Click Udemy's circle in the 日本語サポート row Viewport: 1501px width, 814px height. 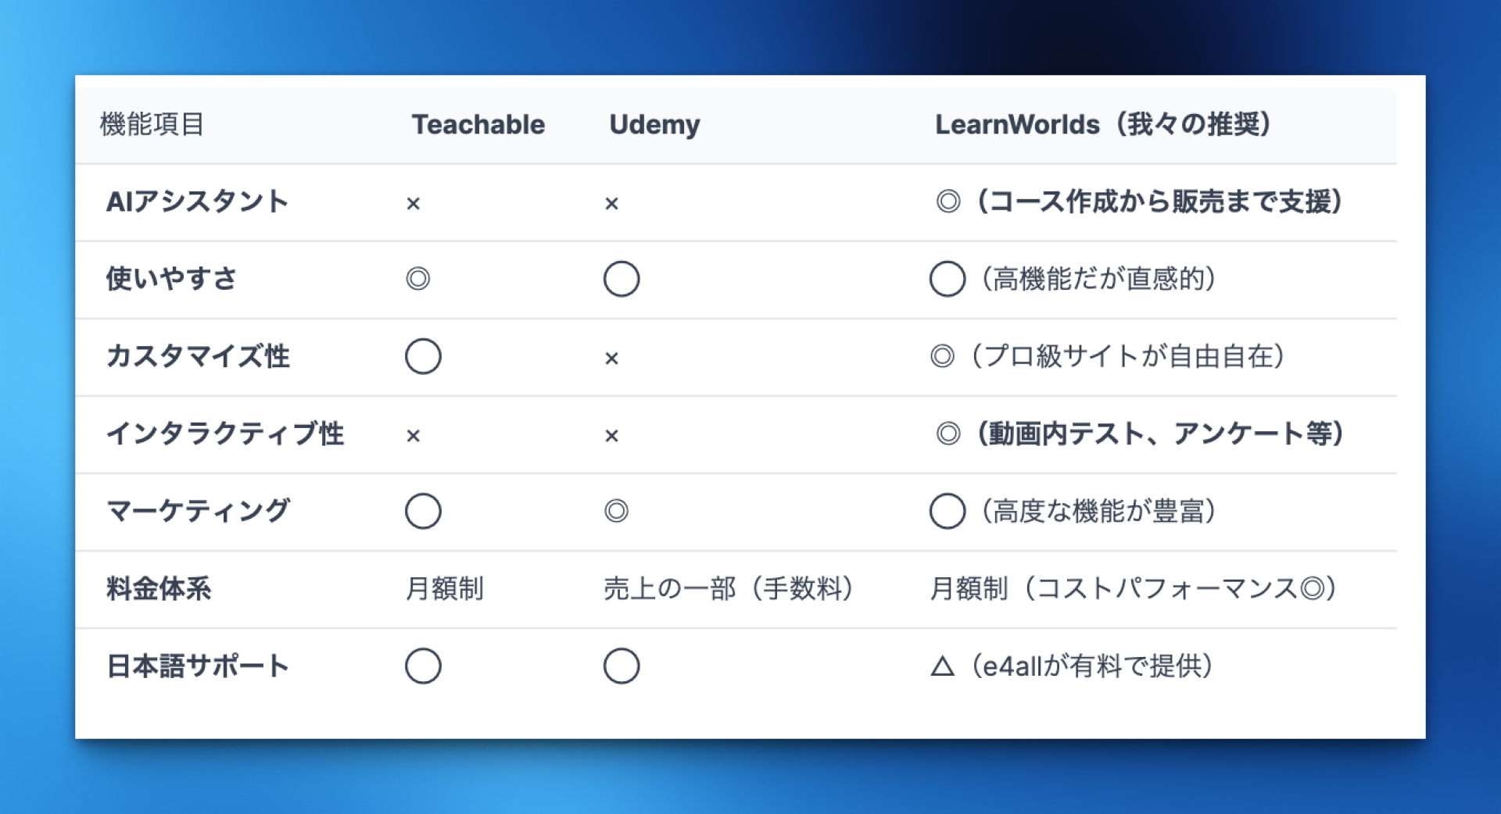click(622, 666)
